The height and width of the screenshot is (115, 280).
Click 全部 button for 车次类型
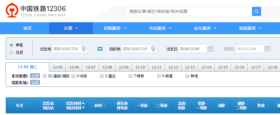pos(35,76)
